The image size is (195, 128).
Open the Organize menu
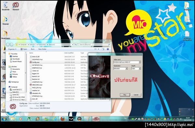pyautogui.click(x=12, y=49)
